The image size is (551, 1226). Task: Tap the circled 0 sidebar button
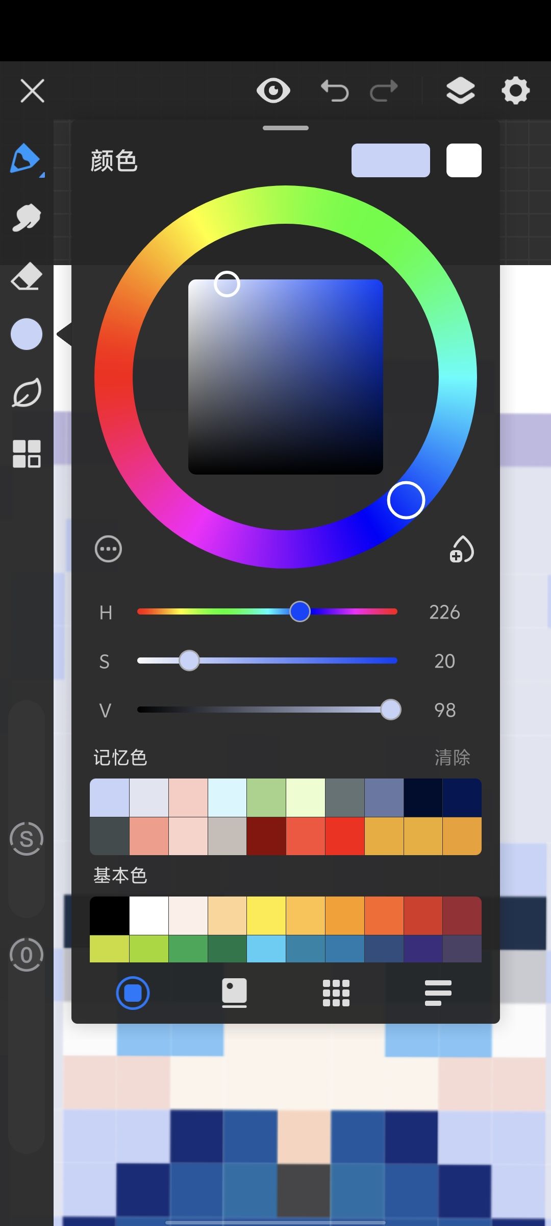pos(27,954)
